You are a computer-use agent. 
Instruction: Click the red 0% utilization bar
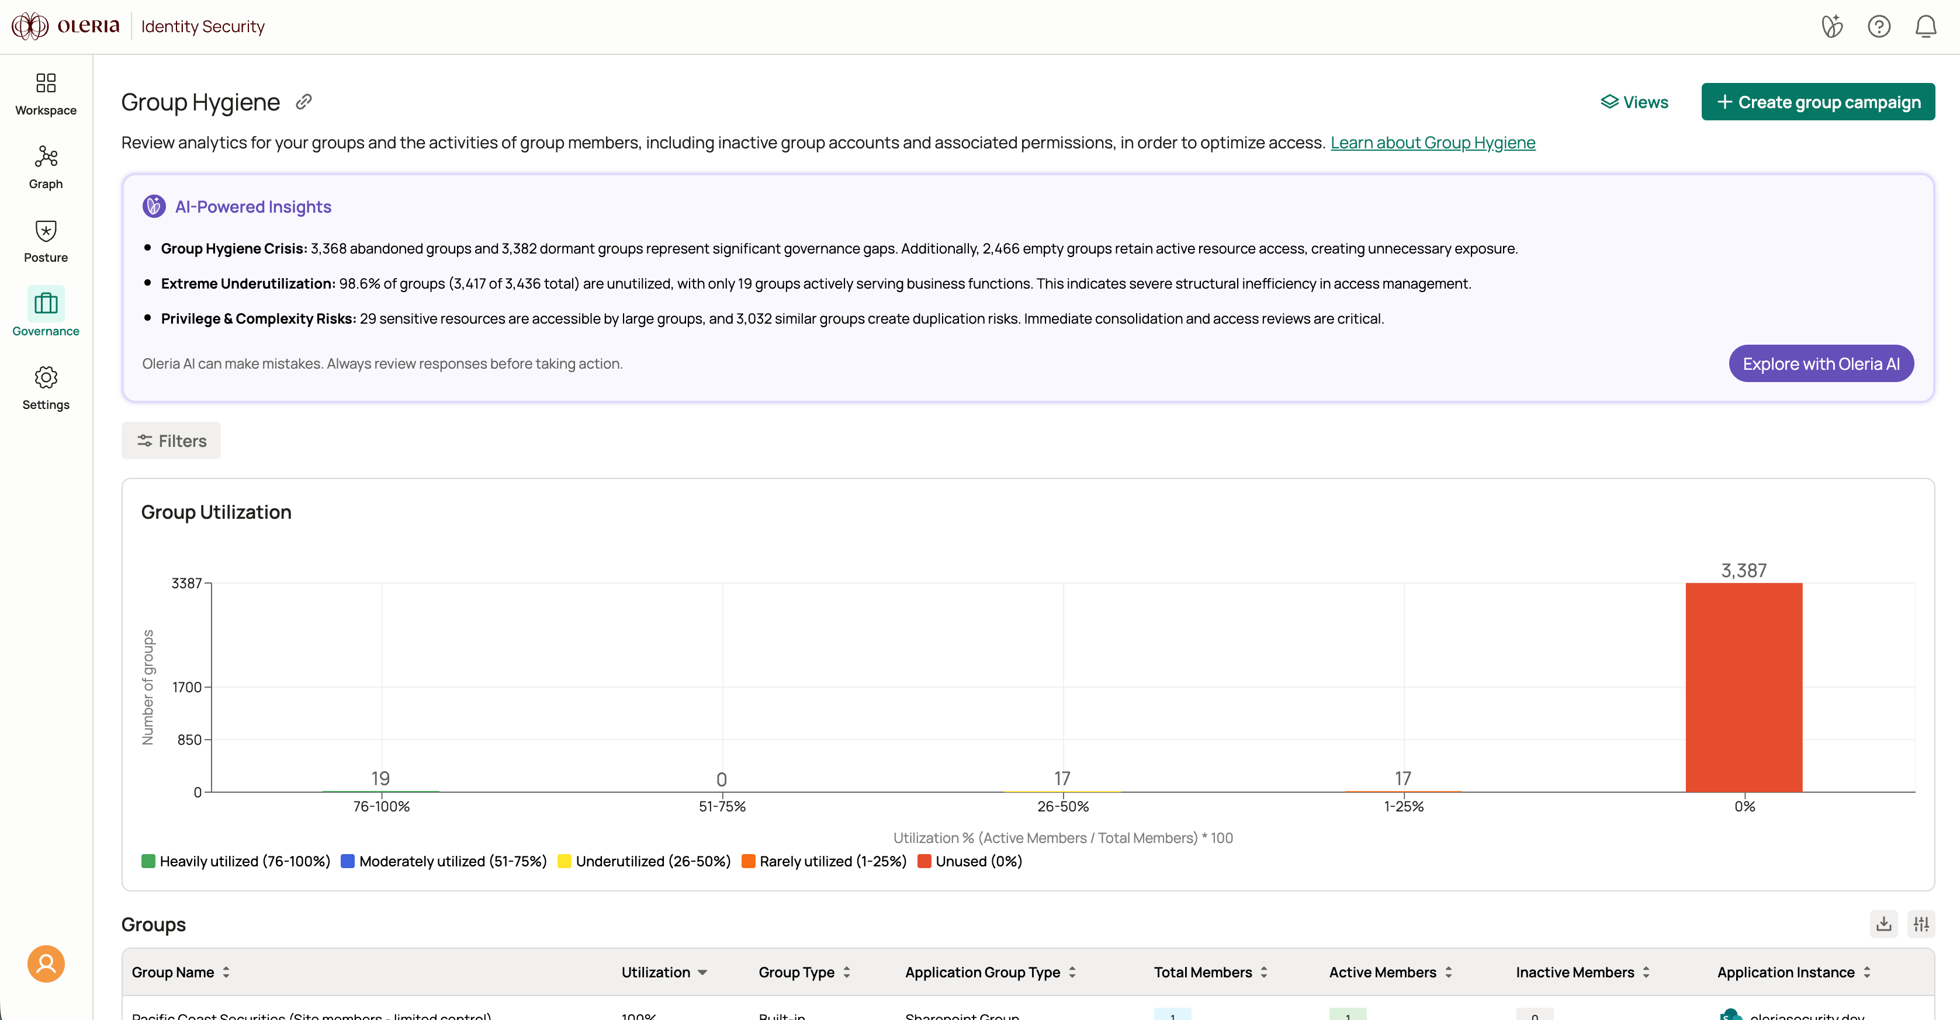[1743, 687]
